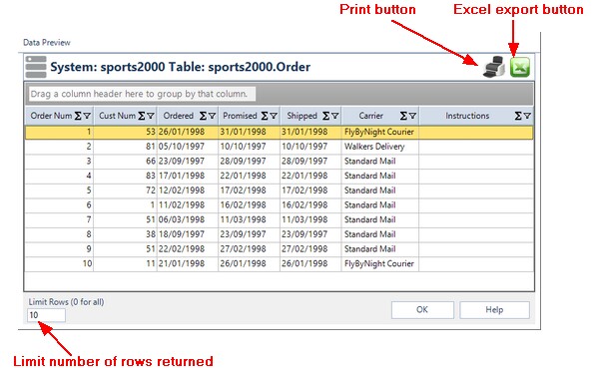Click the group-by column drop area
Viewport: 599px width, 379px height.
[x=142, y=94]
